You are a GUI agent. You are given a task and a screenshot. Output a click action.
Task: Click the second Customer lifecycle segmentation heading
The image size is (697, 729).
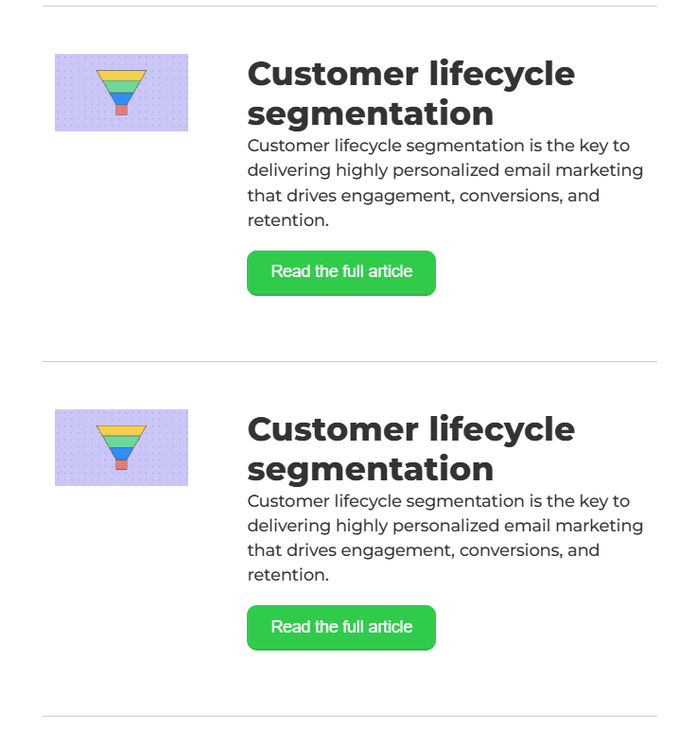tap(410, 448)
